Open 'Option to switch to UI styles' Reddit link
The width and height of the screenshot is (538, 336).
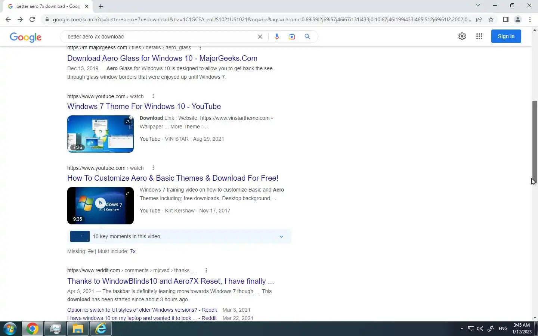click(142, 310)
